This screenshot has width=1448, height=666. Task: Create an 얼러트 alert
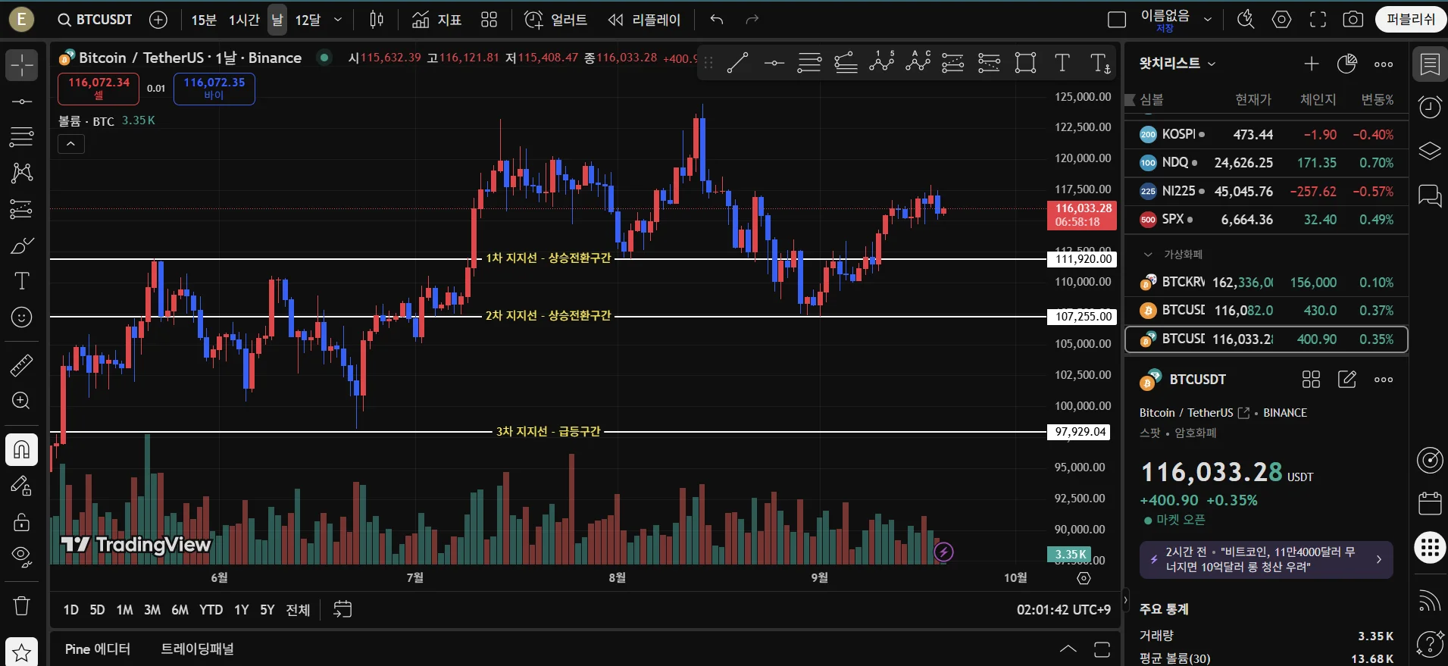(x=556, y=20)
